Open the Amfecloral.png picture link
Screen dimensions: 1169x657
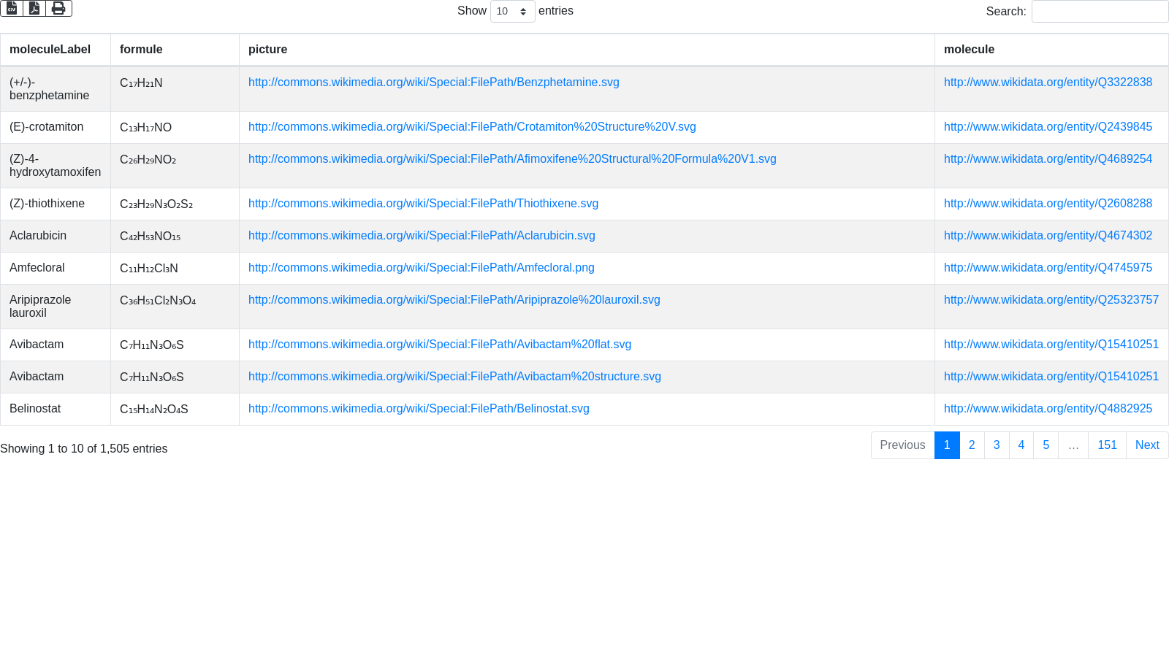coord(421,268)
